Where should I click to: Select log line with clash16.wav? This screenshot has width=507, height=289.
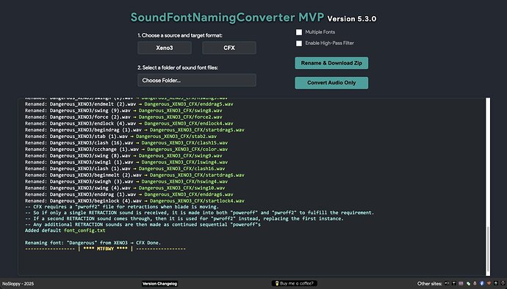(x=125, y=169)
